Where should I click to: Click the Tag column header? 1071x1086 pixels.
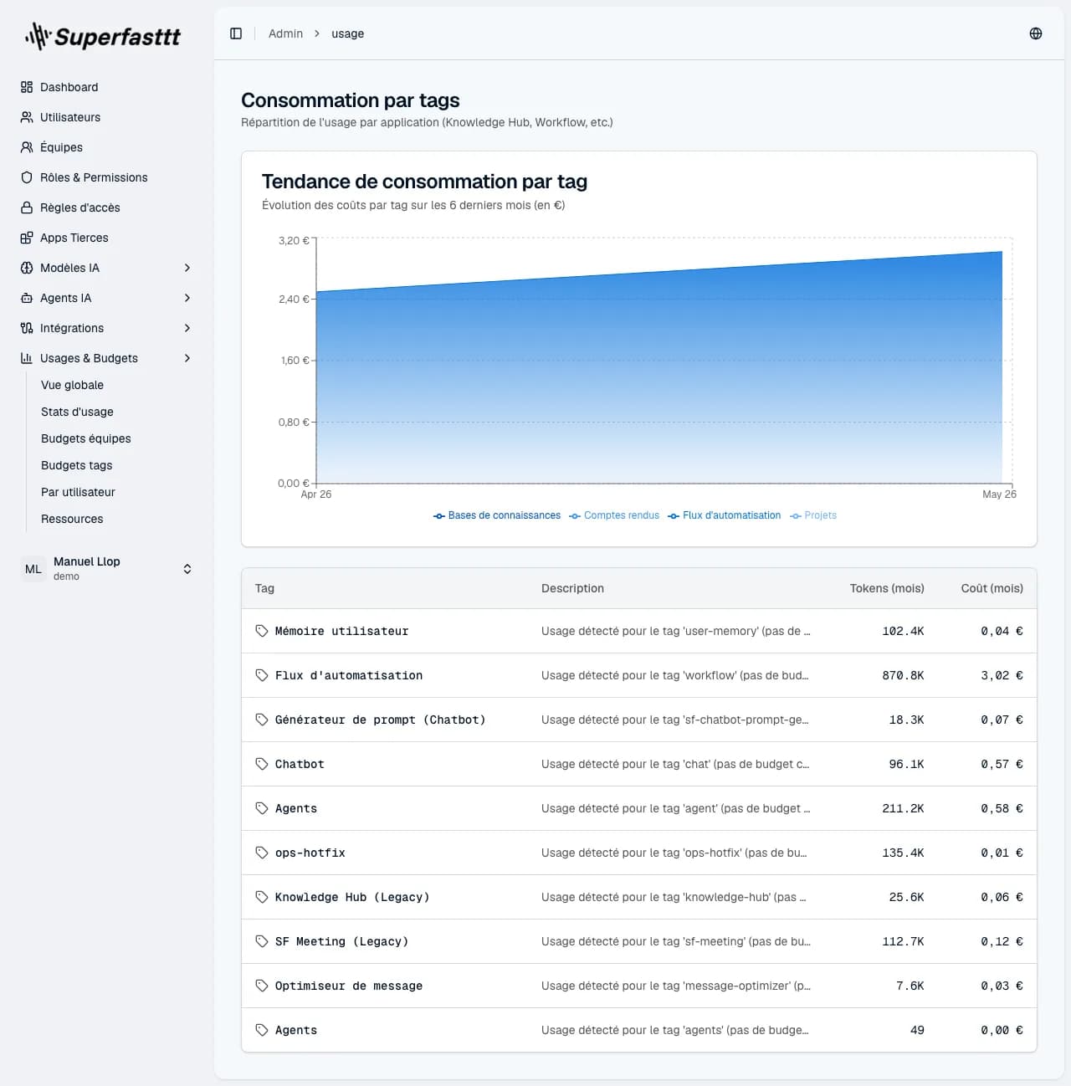264,588
